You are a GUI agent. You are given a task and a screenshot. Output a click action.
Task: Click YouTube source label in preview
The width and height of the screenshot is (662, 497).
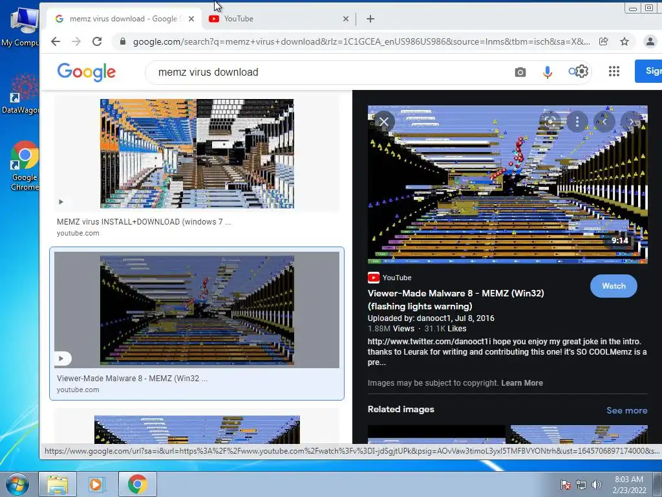coord(396,278)
